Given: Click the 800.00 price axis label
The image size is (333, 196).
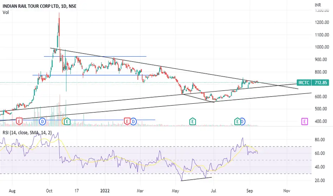Looking at the screenshot, I should click(x=321, y=72).
